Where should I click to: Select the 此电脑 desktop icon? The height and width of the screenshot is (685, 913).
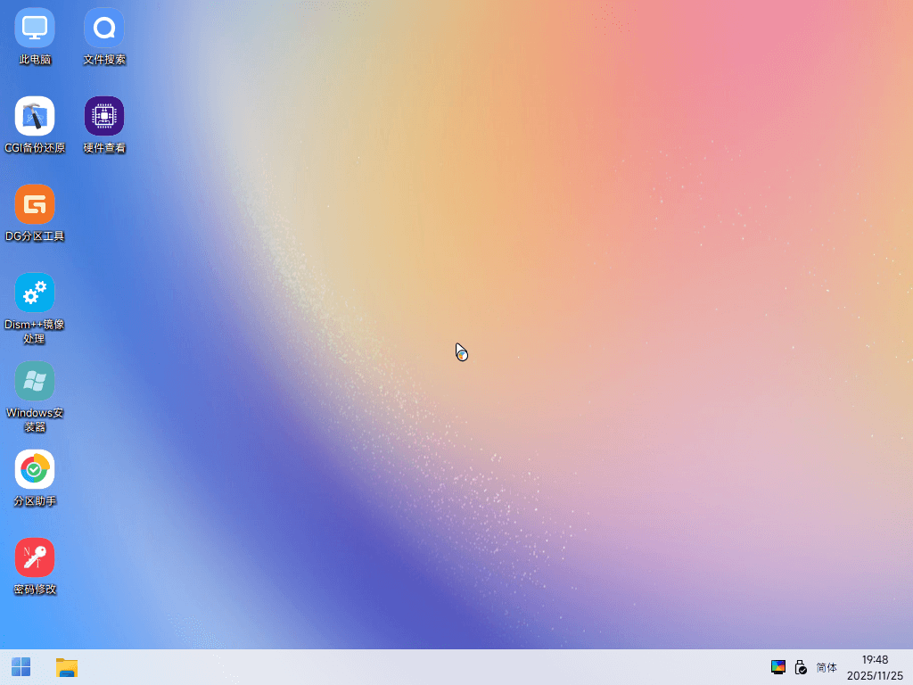coord(35,28)
